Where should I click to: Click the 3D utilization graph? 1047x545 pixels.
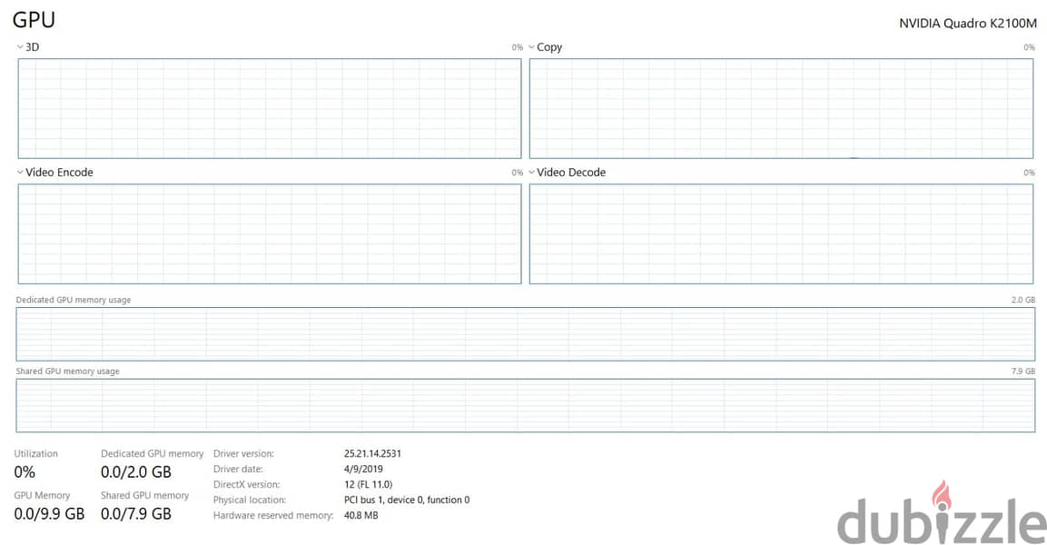[270, 108]
